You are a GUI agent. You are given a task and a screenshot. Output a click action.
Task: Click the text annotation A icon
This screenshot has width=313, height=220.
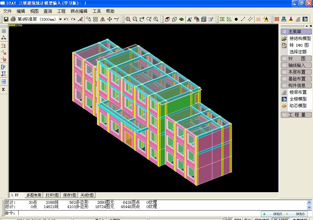(189, 19)
